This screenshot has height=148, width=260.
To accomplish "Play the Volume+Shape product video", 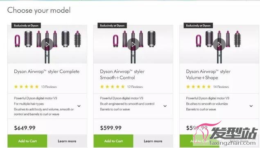I will tap(219, 45).
